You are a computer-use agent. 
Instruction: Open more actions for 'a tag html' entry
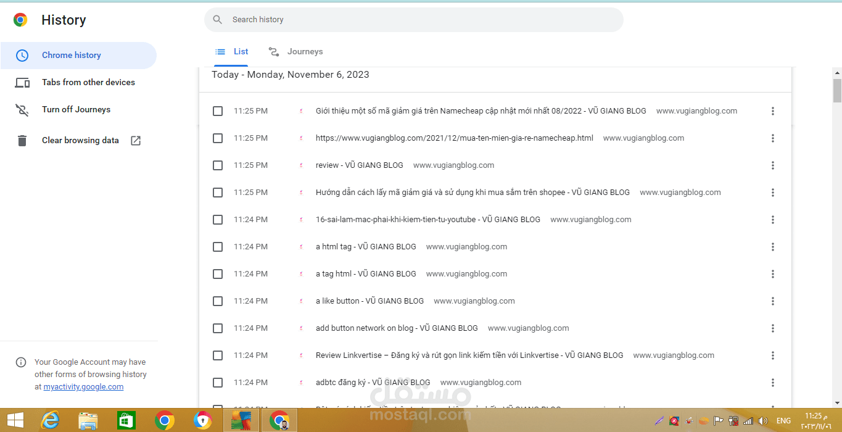click(772, 274)
